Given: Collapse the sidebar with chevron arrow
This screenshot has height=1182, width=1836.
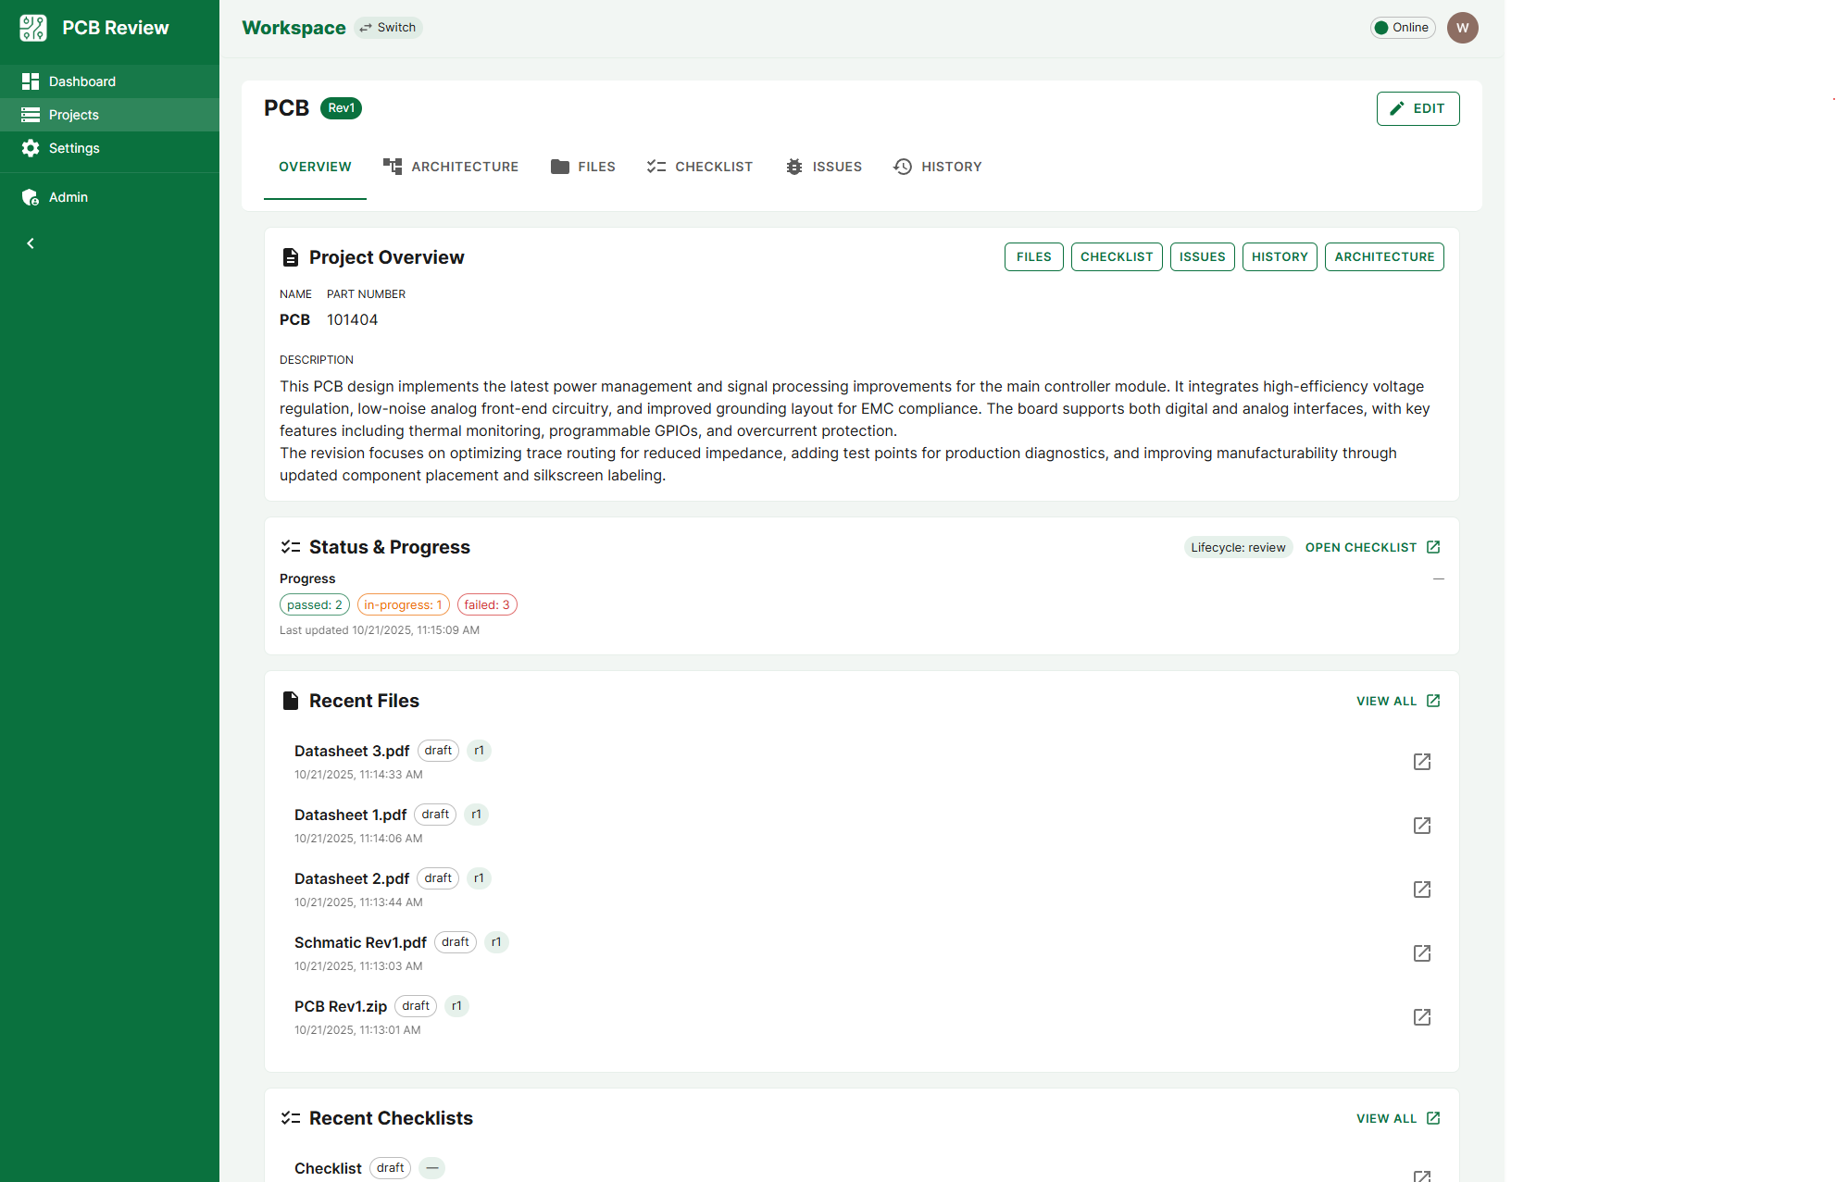Looking at the screenshot, I should coord(31,243).
